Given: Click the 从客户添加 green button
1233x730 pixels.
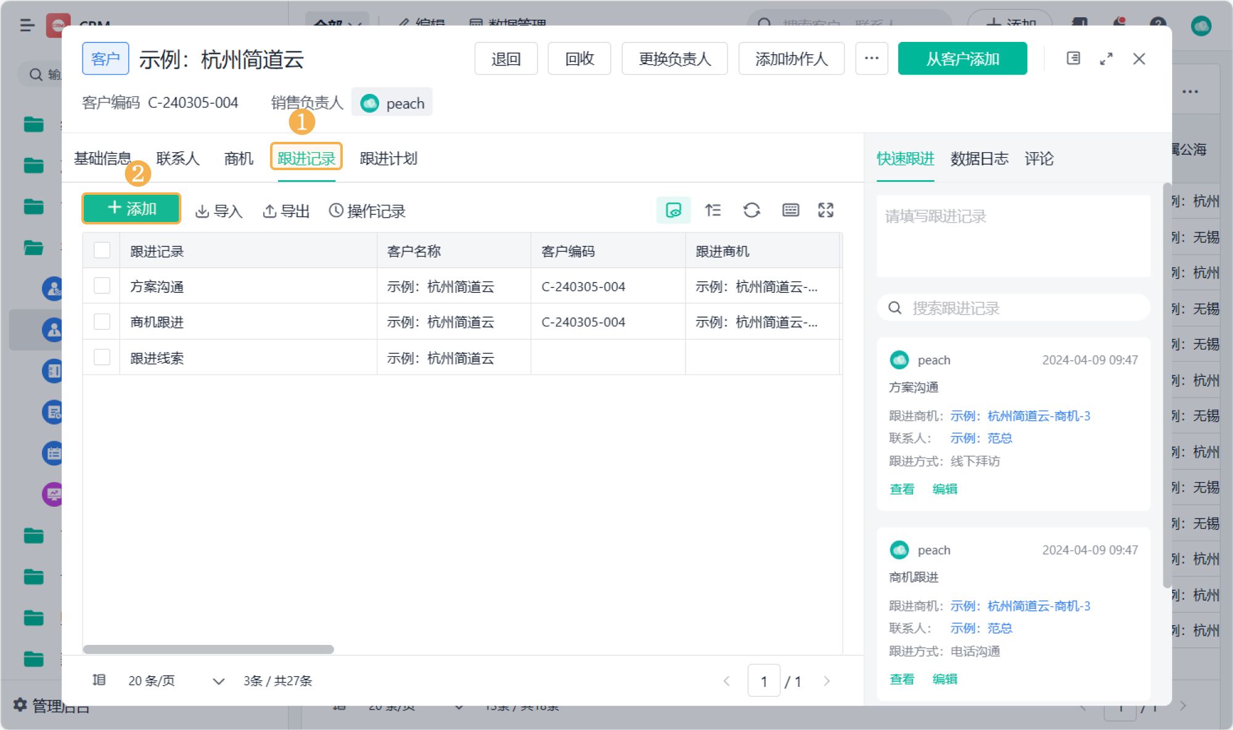Looking at the screenshot, I should (962, 59).
